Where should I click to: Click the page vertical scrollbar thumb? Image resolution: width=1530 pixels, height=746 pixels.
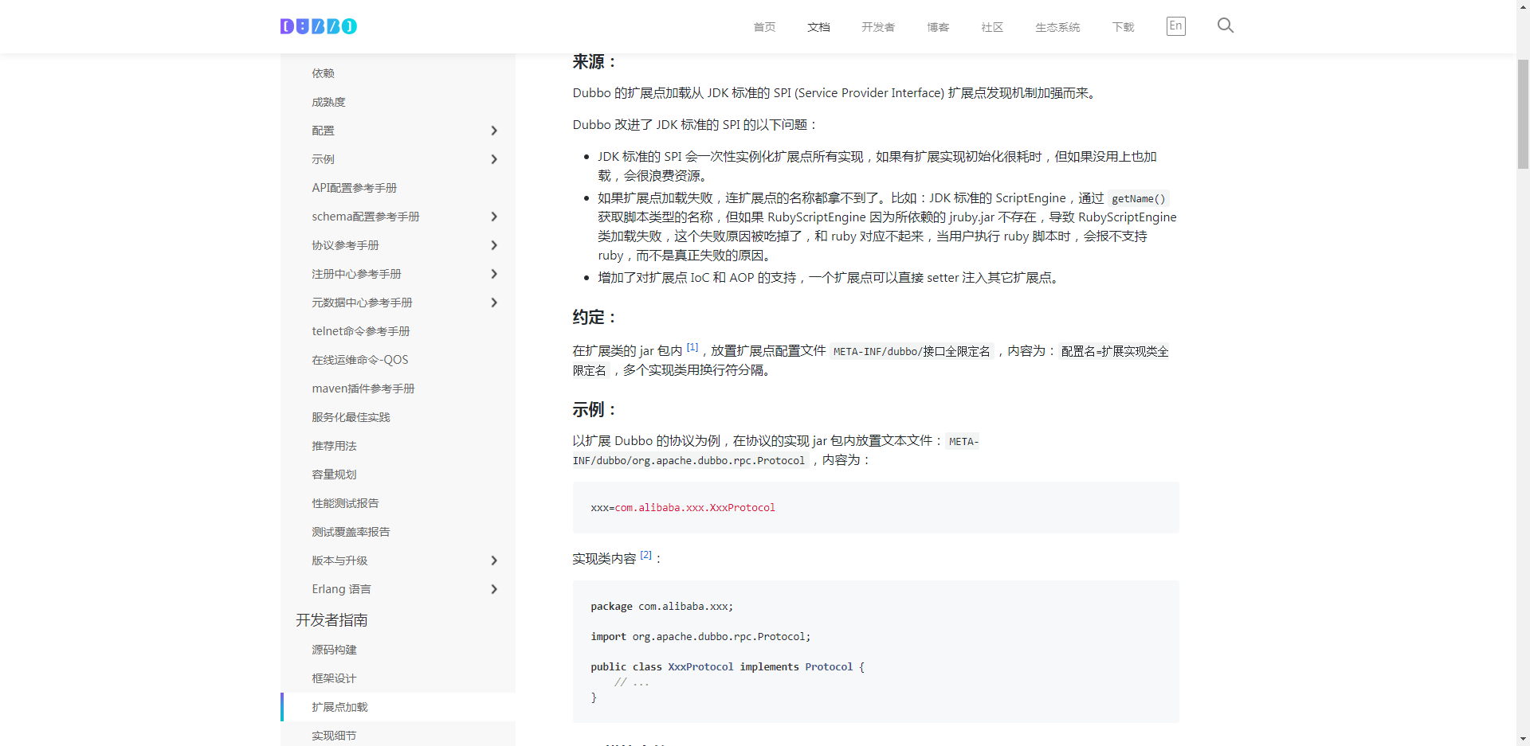(x=1523, y=114)
